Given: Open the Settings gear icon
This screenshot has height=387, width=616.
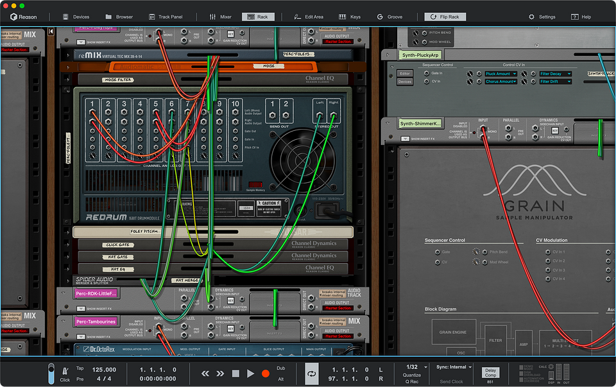Looking at the screenshot, I should click(x=542, y=17).
